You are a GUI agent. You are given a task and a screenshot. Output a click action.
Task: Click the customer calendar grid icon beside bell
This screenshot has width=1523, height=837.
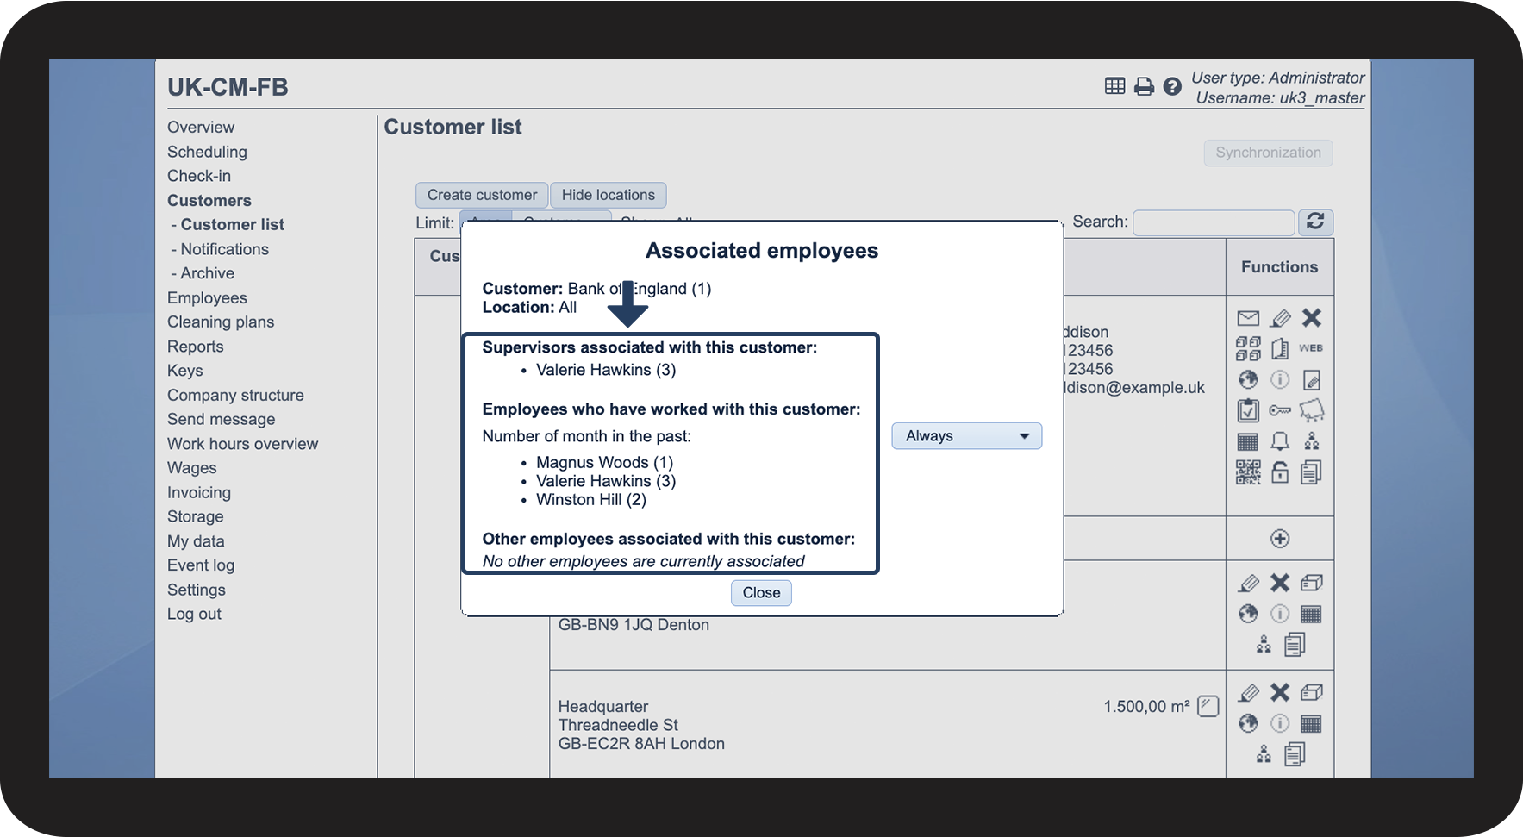[1248, 442]
